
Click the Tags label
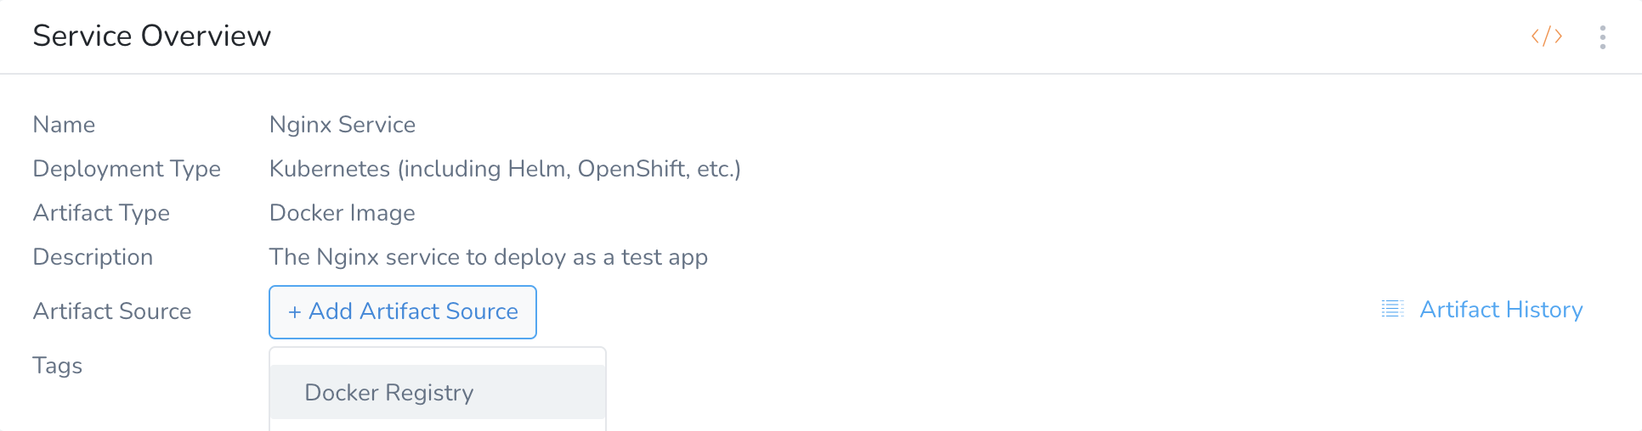coord(58,366)
